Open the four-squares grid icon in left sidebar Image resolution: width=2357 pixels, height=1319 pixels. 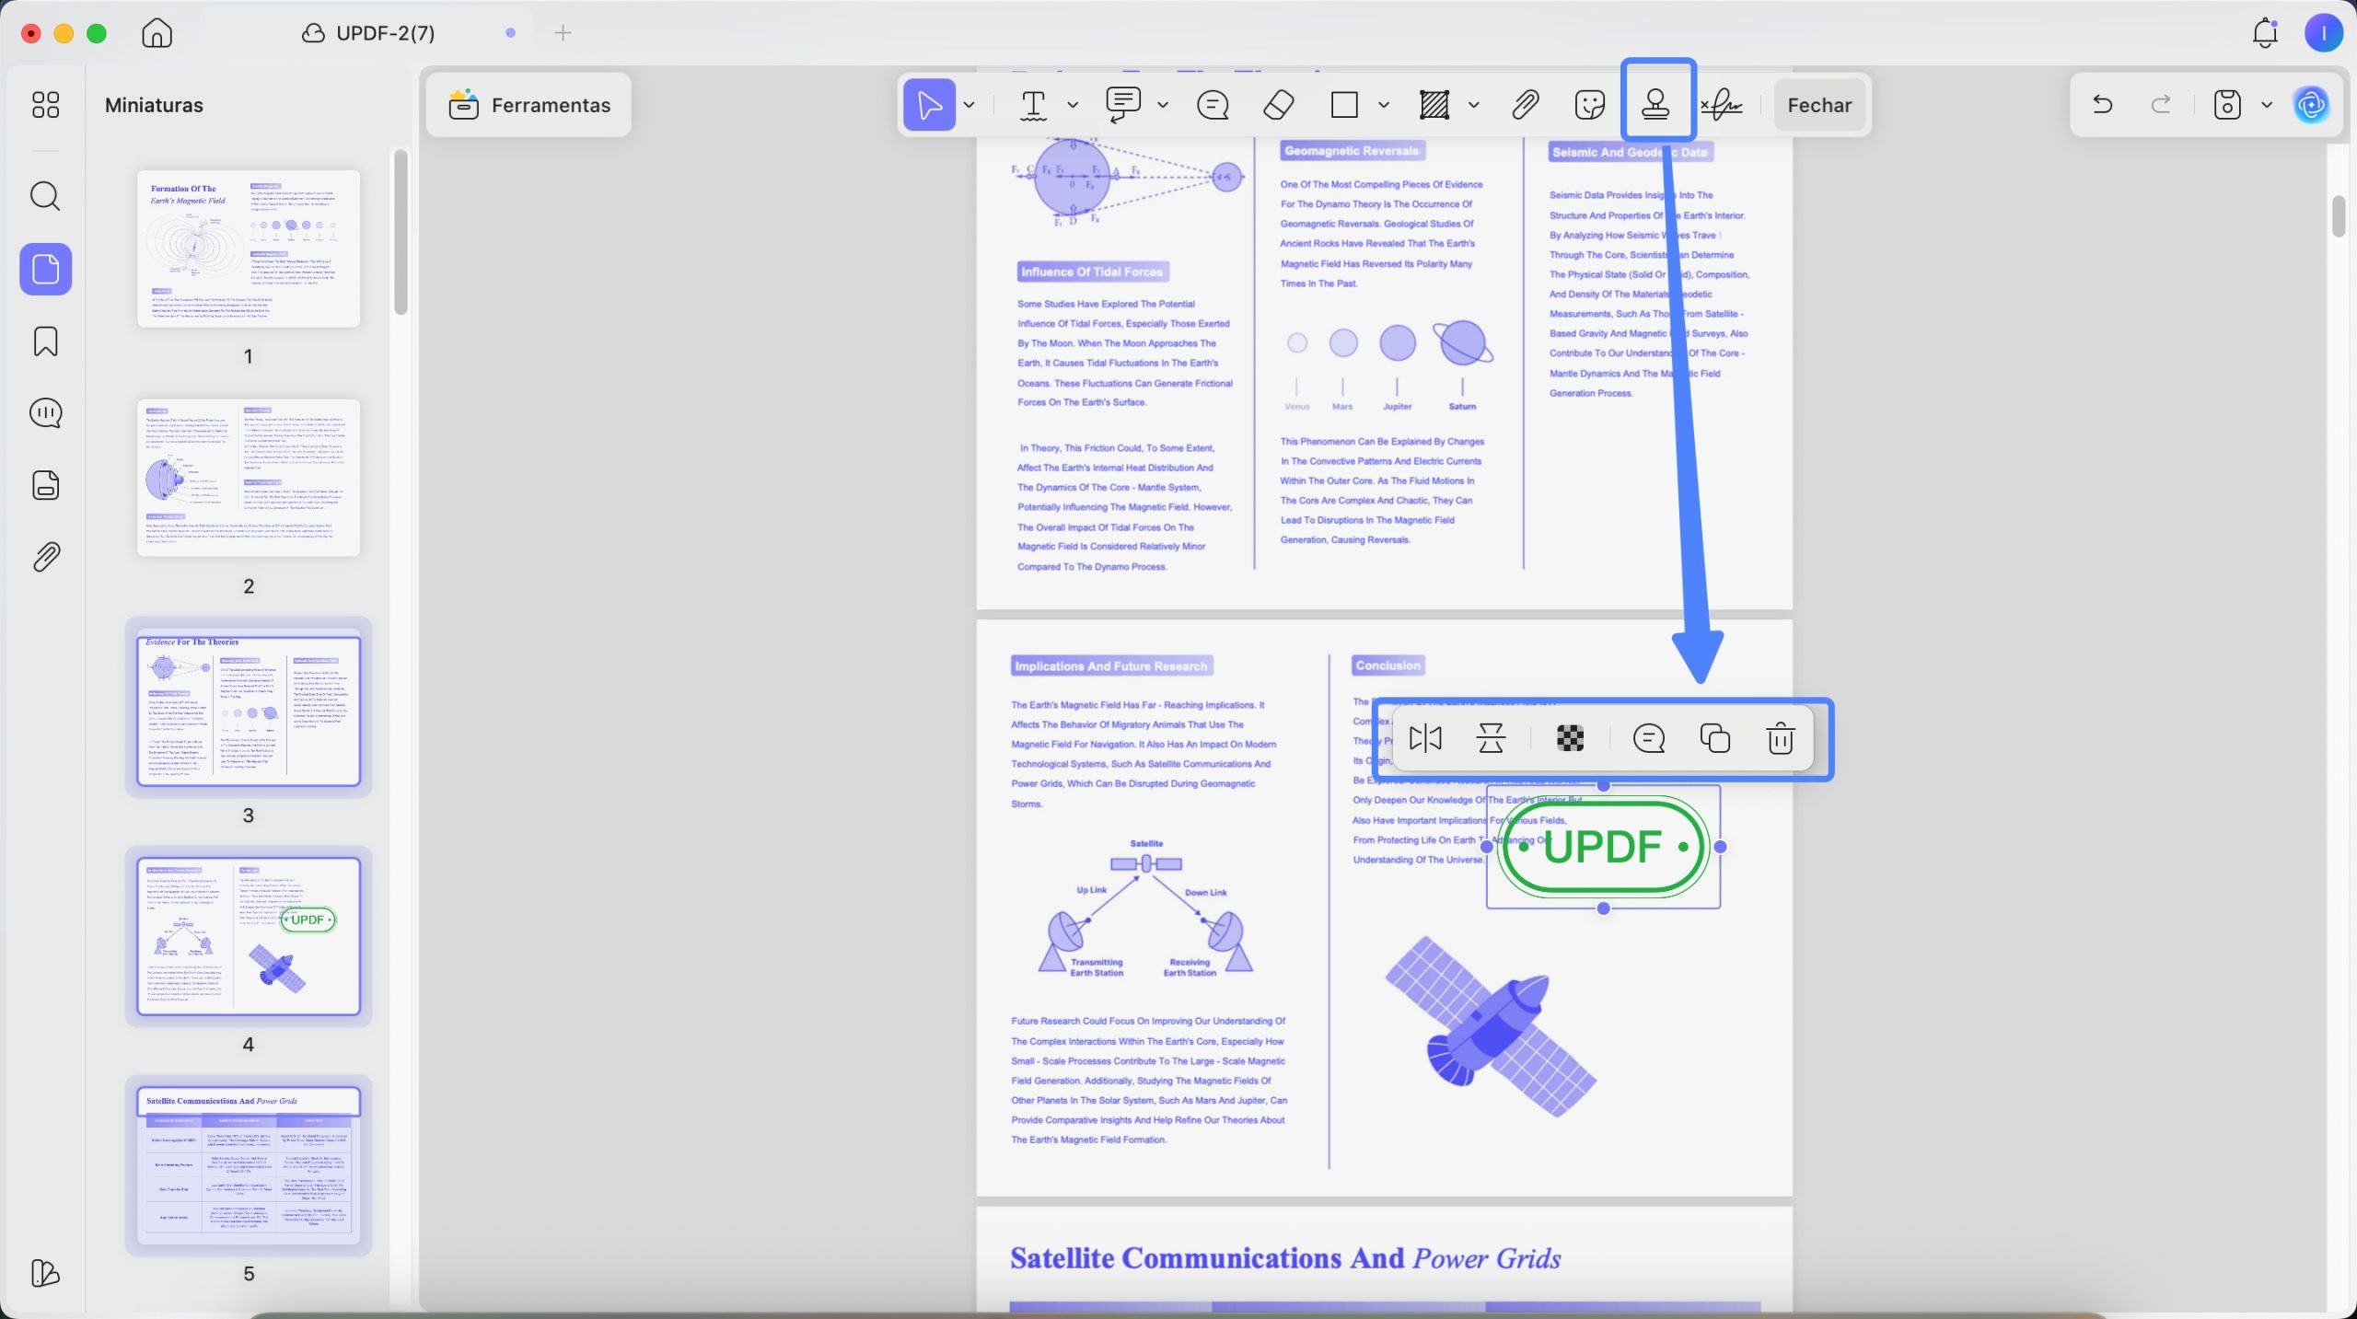point(45,104)
